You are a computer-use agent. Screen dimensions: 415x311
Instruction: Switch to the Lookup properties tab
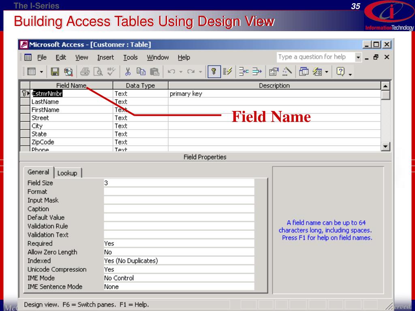coord(67,173)
